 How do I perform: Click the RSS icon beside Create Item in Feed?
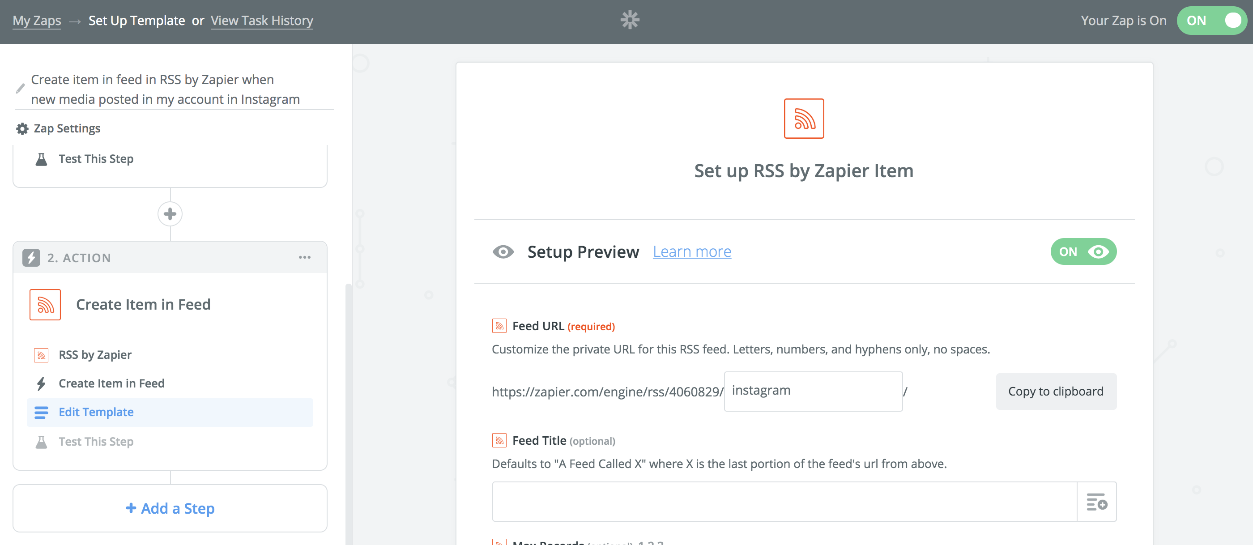[x=45, y=305]
